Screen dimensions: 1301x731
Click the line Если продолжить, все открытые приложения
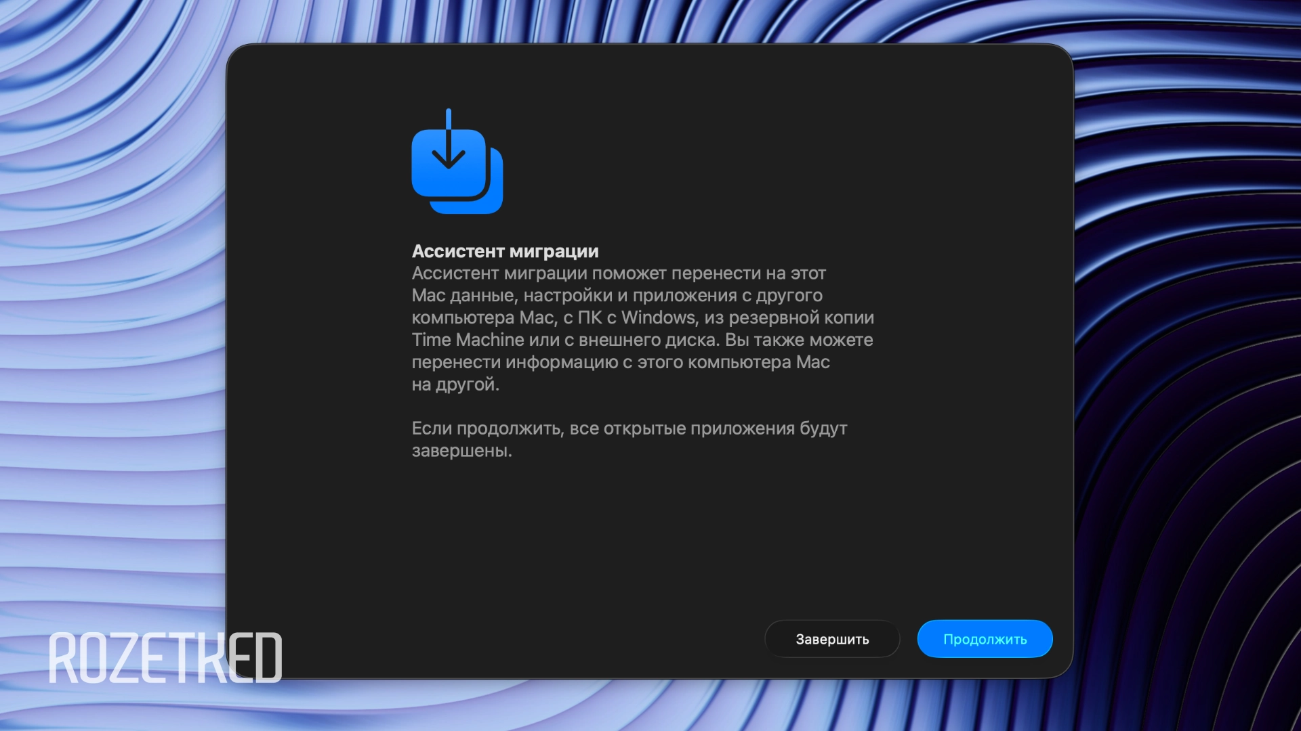[x=629, y=428]
